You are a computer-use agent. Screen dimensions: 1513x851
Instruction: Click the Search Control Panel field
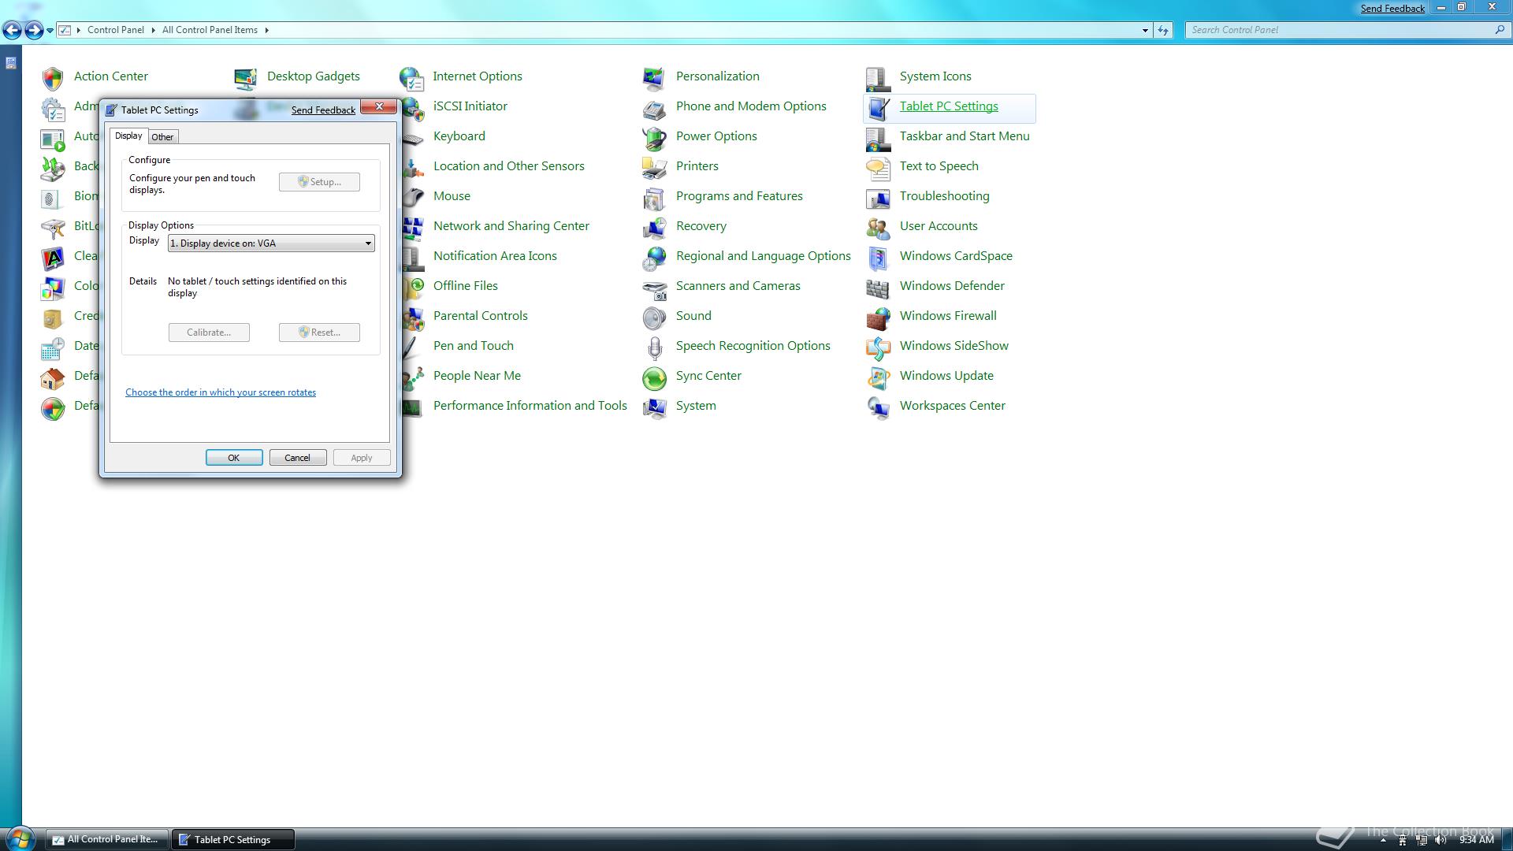point(1347,30)
